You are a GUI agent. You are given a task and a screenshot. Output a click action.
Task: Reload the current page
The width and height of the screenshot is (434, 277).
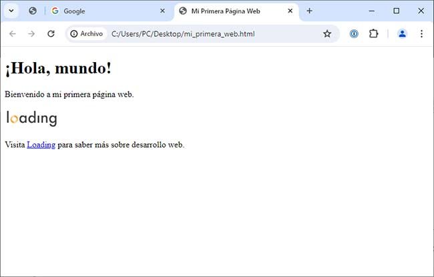51,33
